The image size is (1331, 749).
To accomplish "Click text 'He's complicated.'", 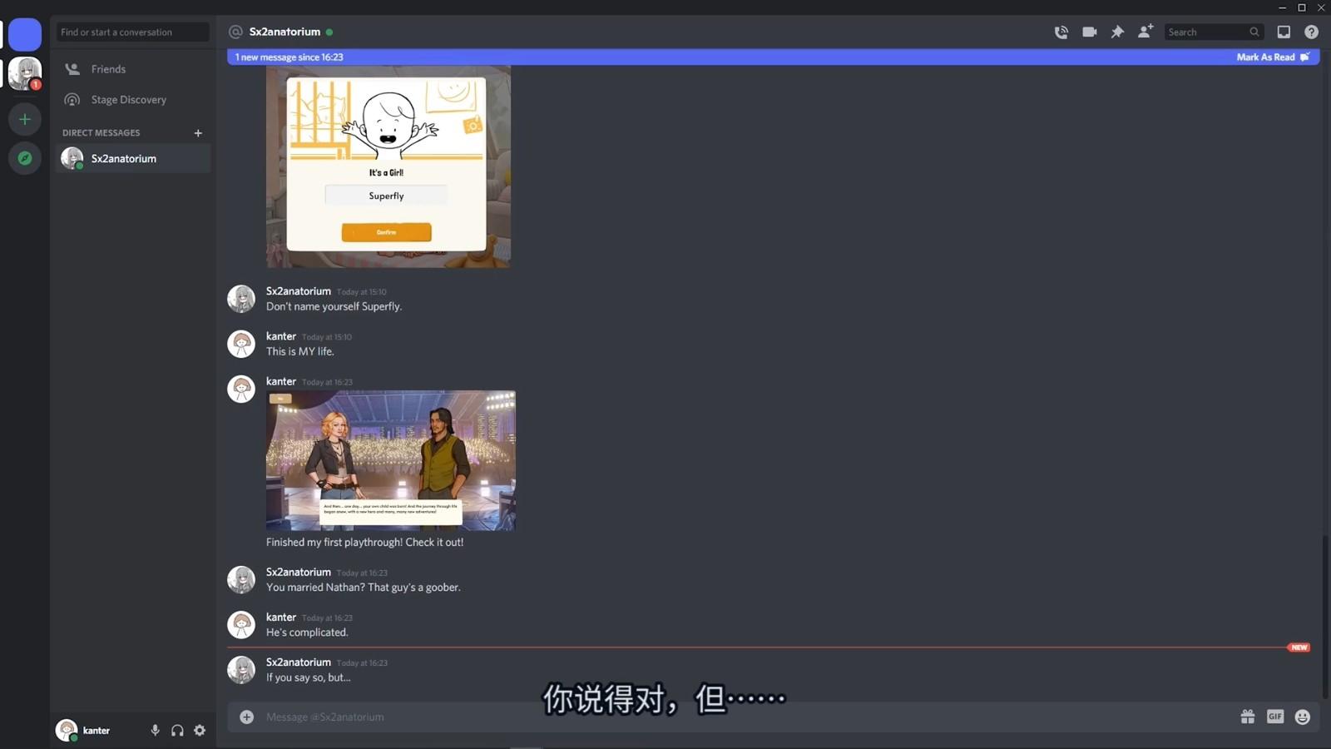I will pos(307,632).
